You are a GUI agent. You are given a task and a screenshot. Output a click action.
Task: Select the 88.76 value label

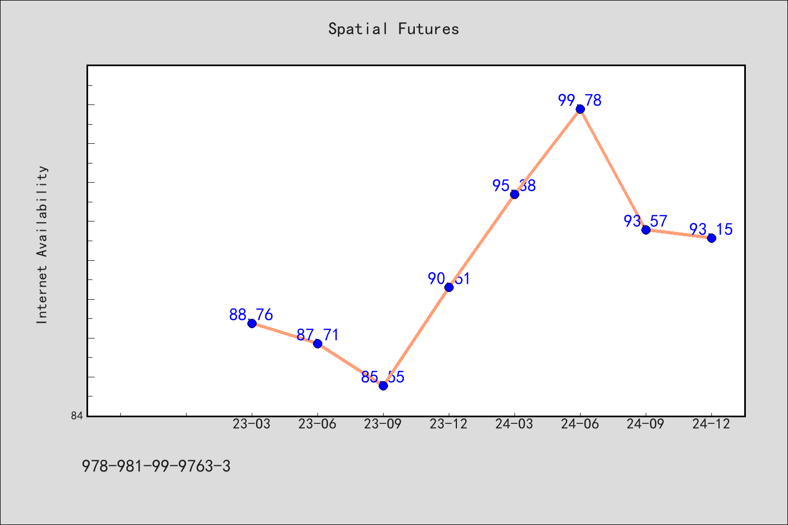click(251, 315)
